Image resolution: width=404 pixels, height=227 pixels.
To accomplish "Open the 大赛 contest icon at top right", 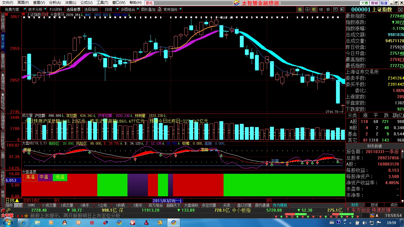I will (x=364, y=3).
